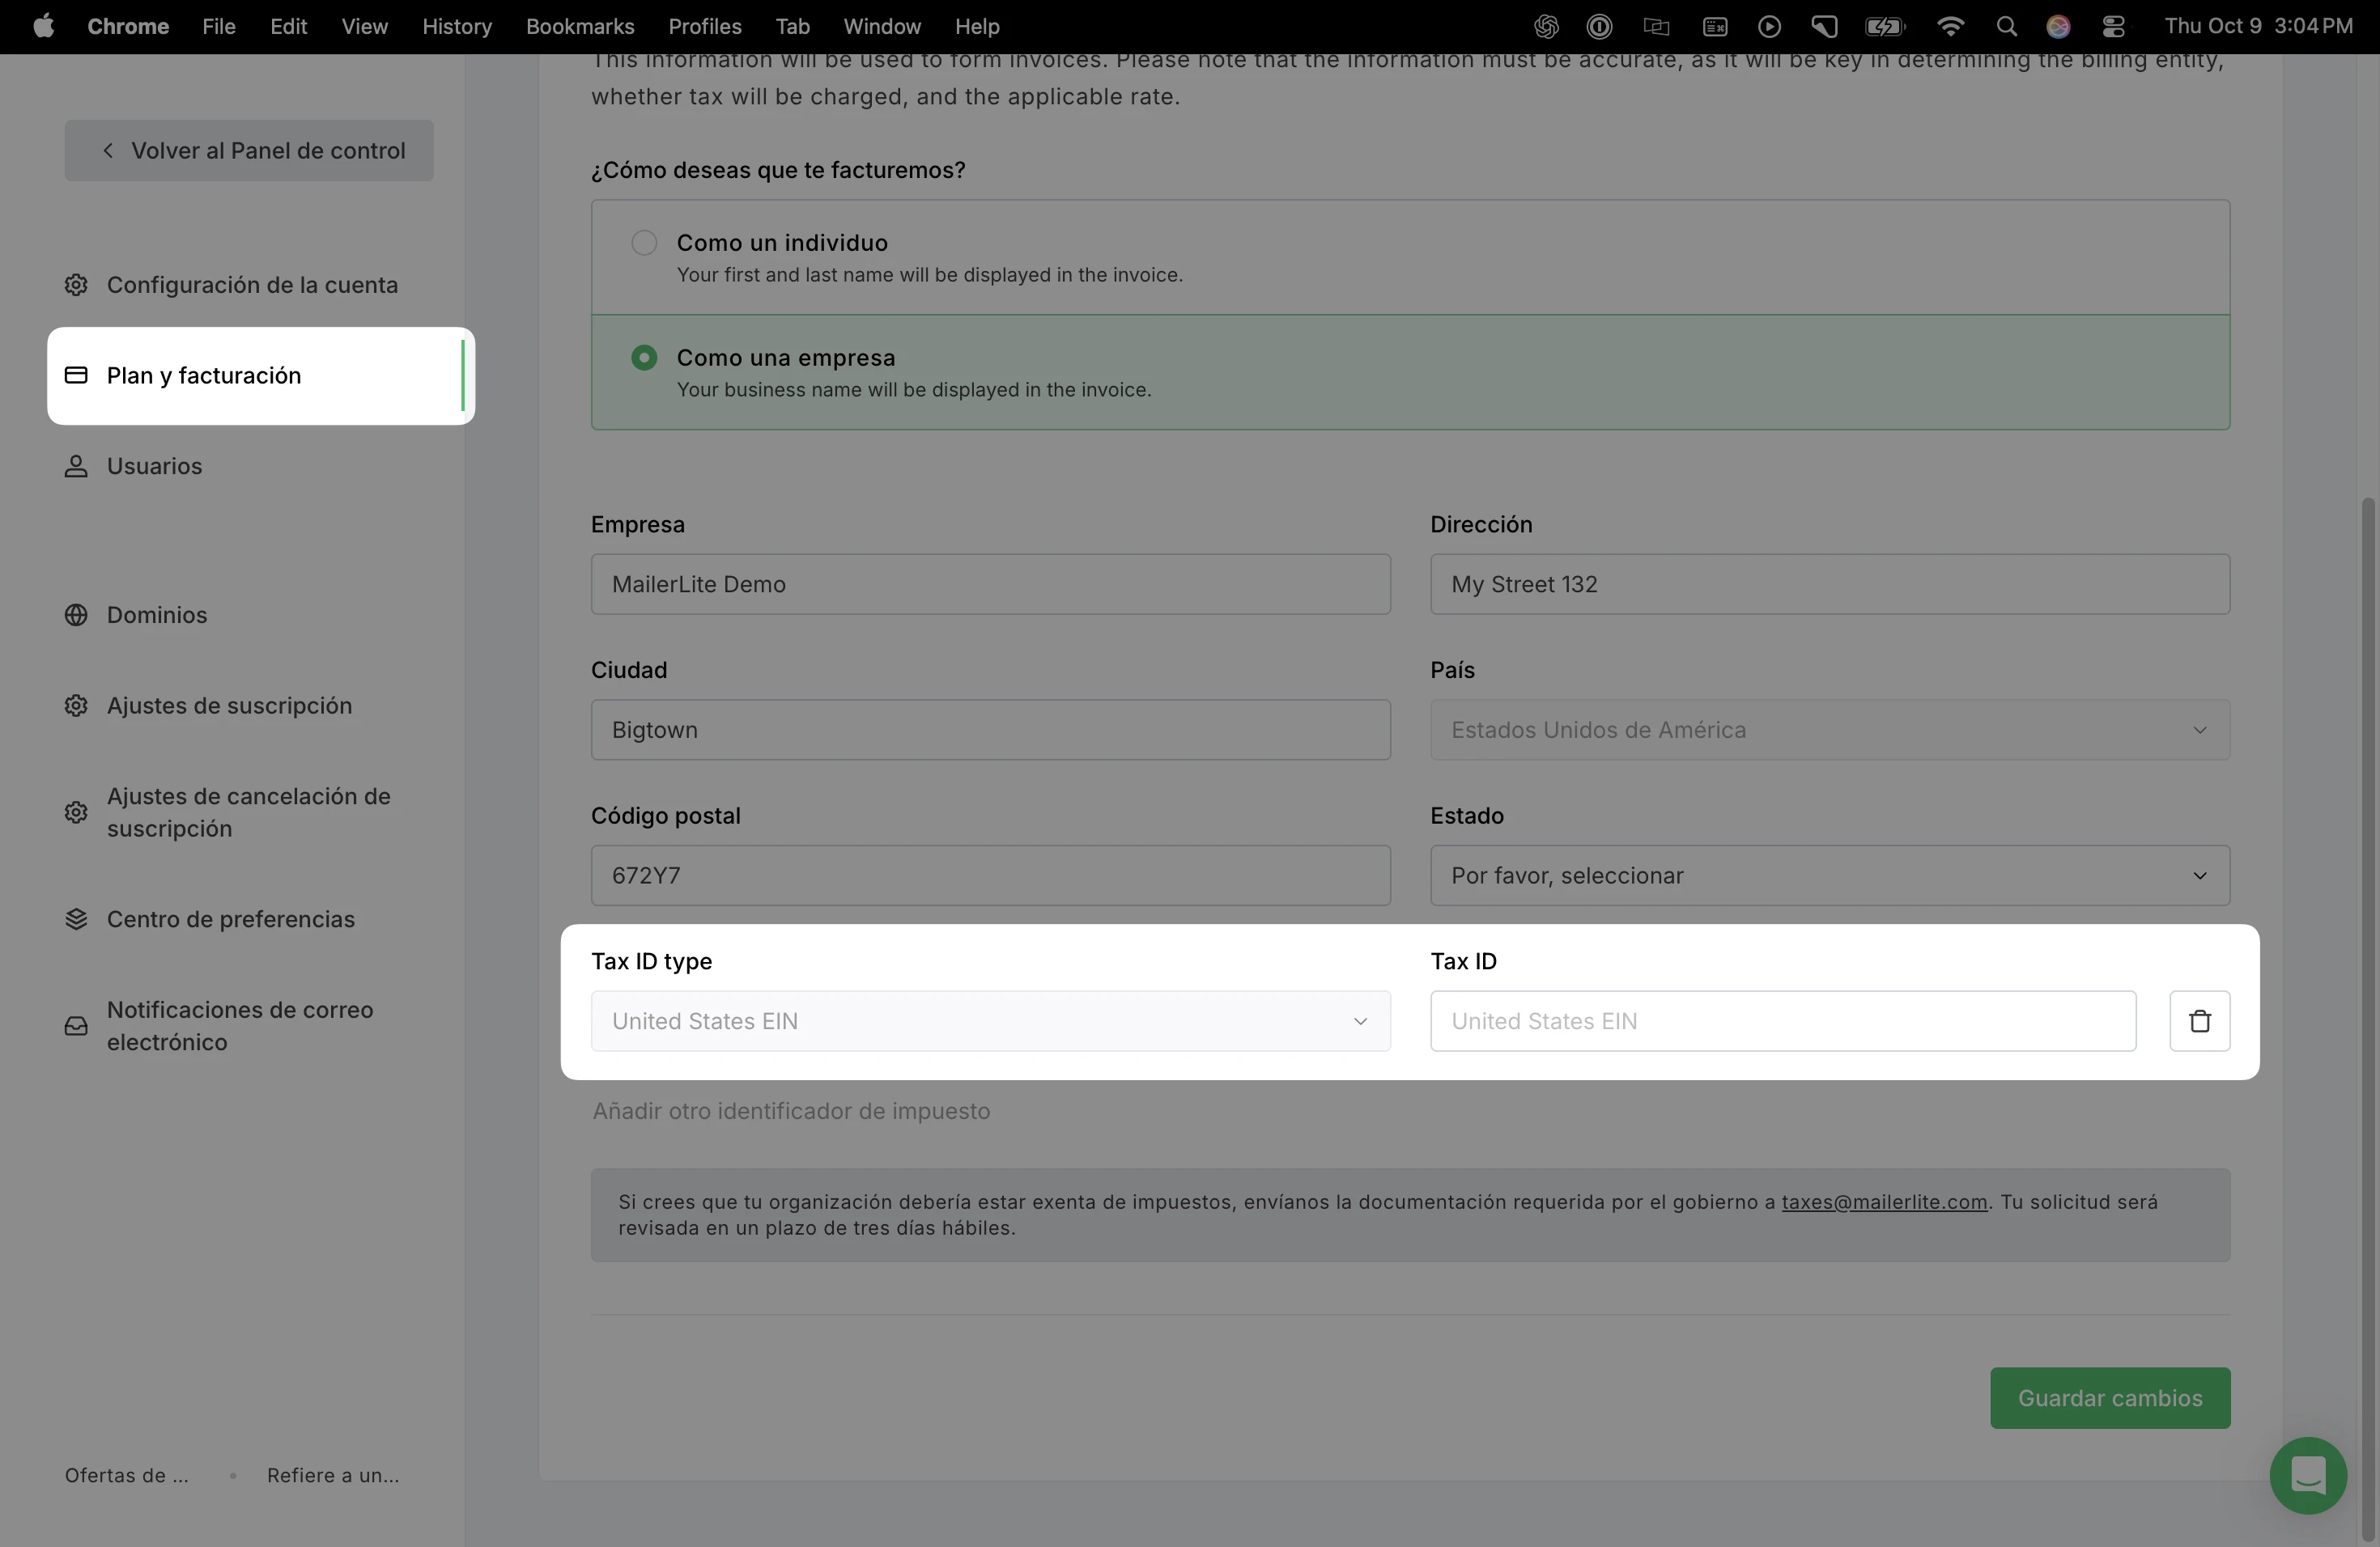Open macOS Spotlight search icon

[x=2005, y=27]
